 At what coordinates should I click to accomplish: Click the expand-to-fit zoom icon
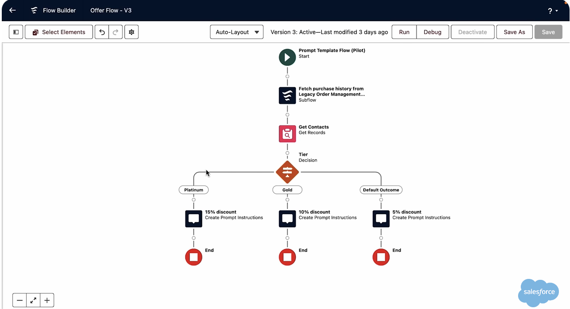click(x=33, y=300)
